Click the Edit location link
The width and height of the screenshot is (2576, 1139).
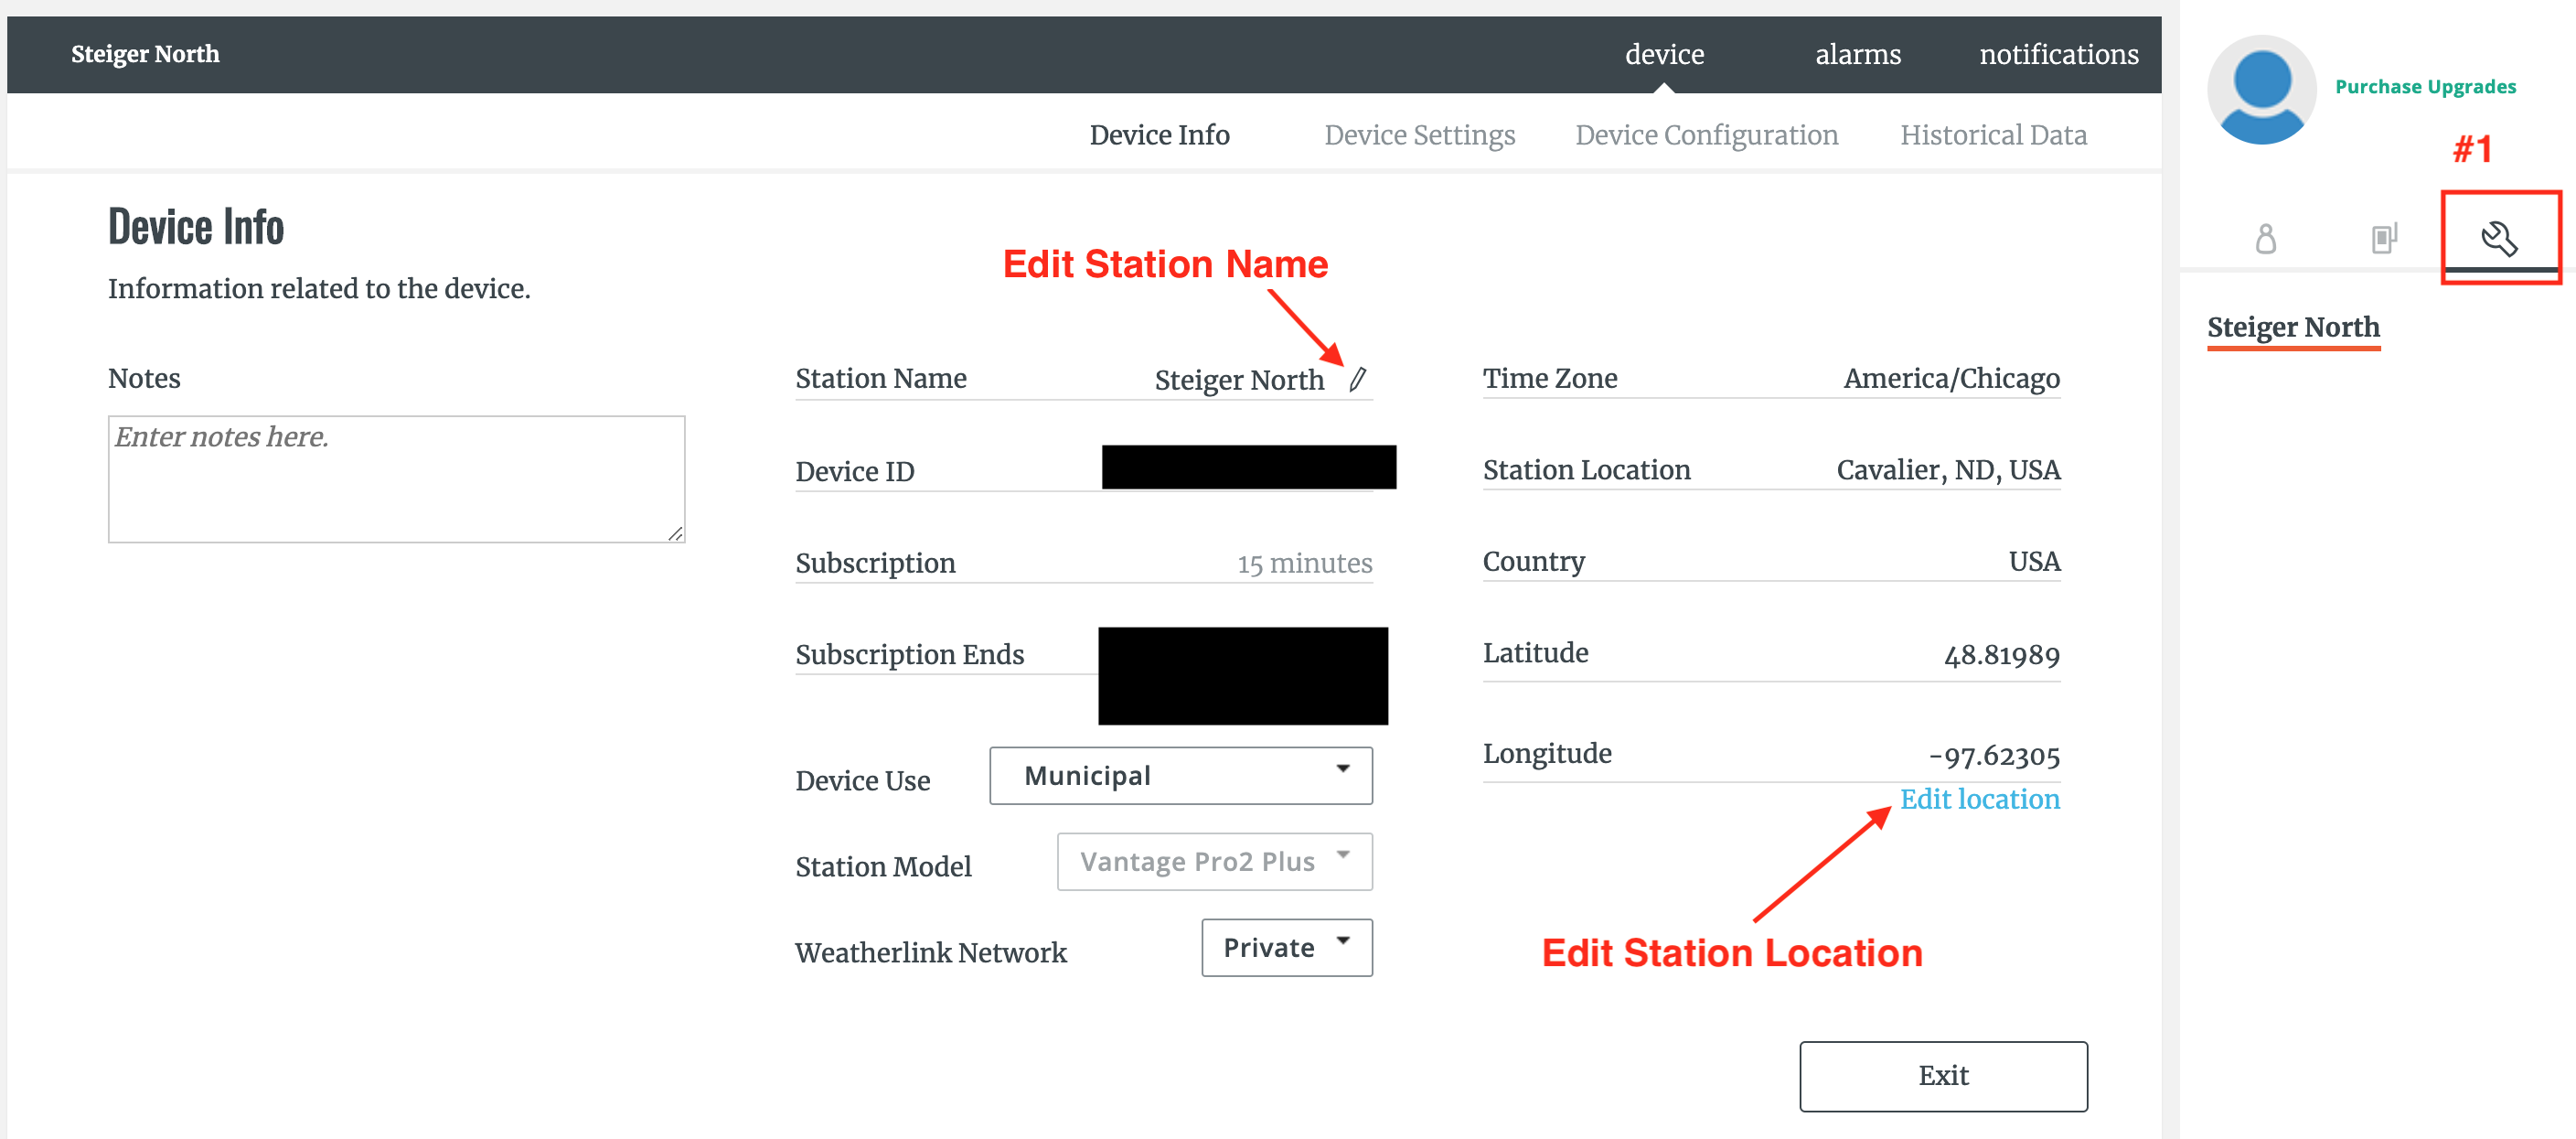click(x=1979, y=799)
